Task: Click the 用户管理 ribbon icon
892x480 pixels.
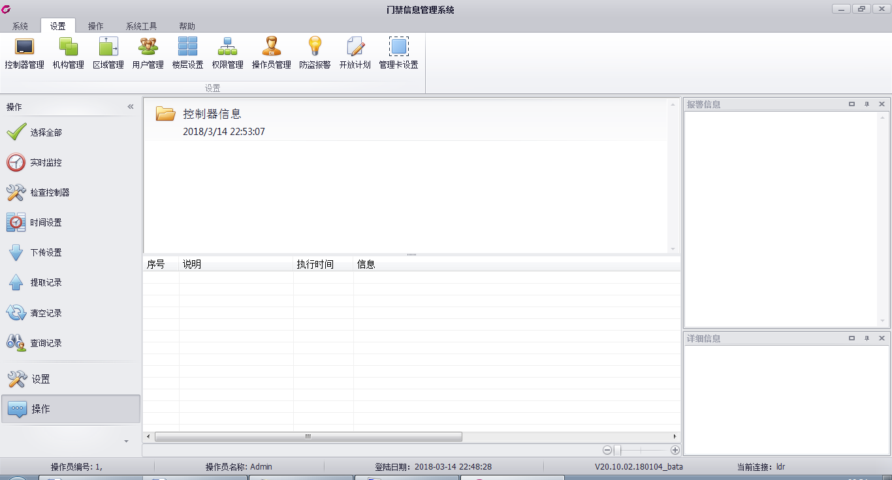Action: pos(148,53)
